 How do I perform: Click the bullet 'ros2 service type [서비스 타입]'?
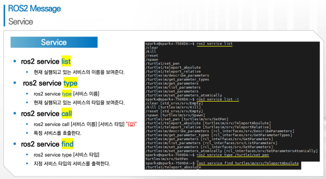click(x=66, y=155)
